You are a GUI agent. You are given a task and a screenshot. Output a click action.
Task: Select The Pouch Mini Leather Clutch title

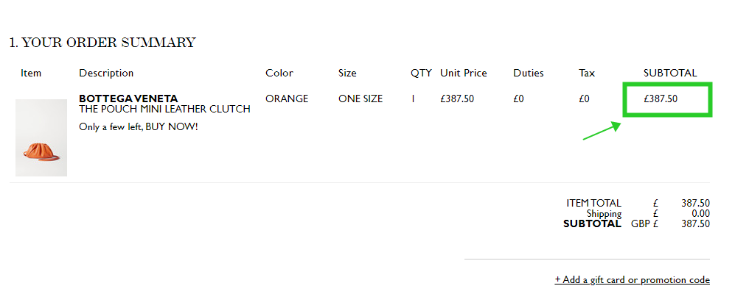click(x=164, y=109)
